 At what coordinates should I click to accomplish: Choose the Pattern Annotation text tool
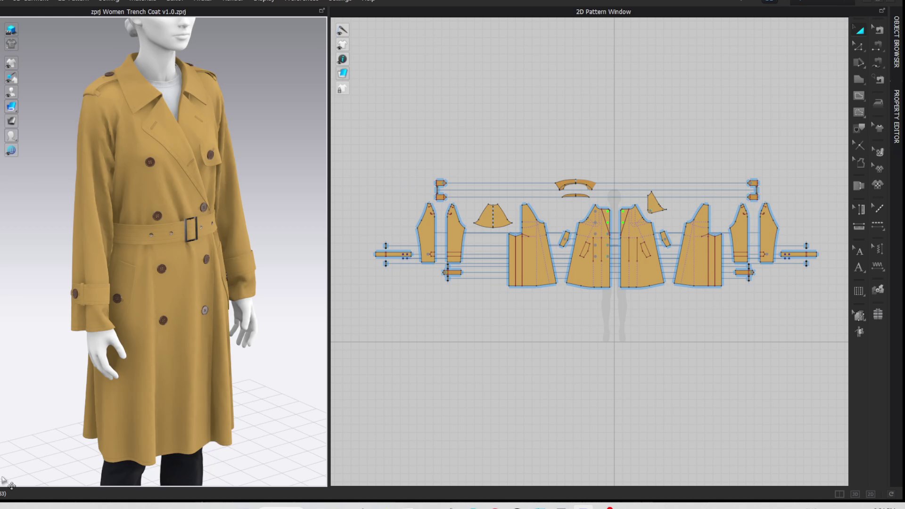(859, 267)
